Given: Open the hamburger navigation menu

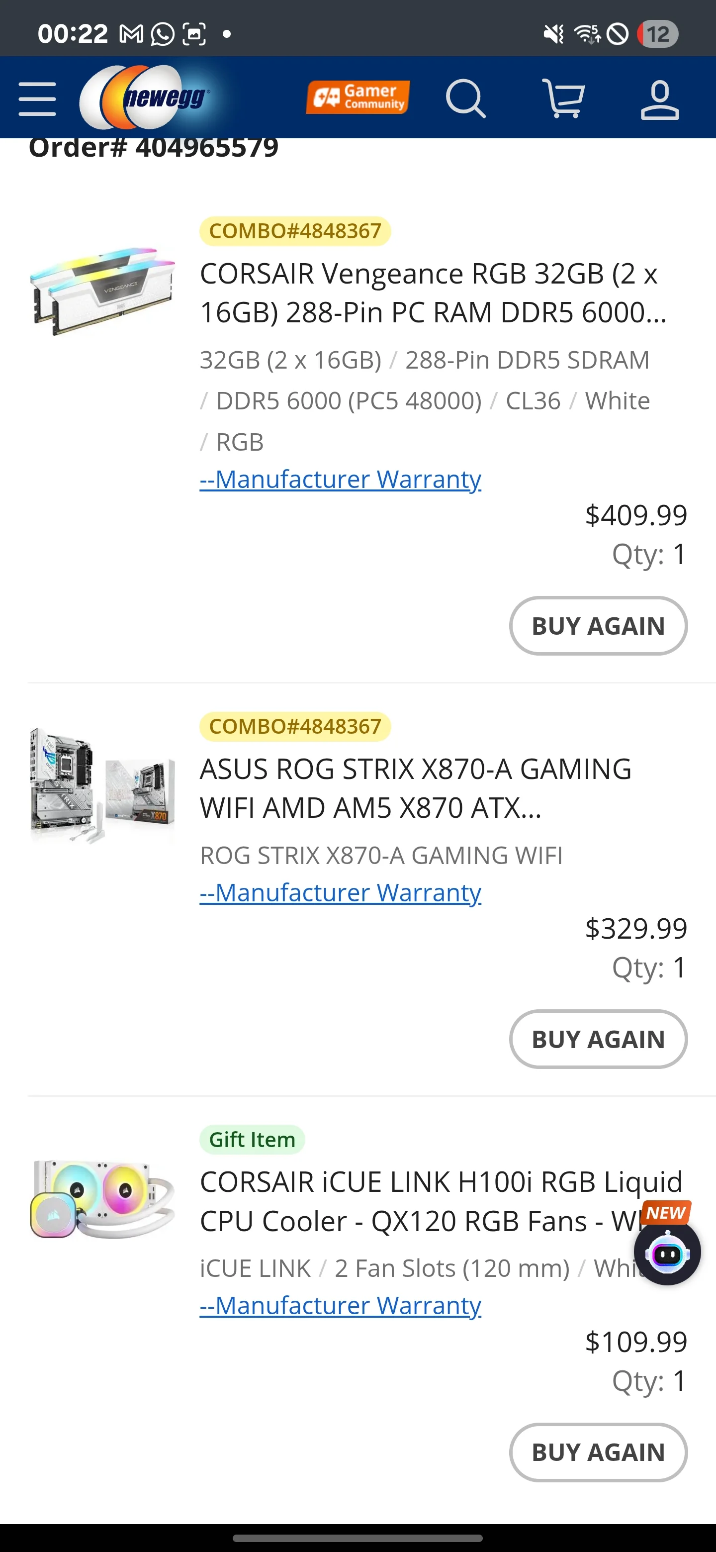Looking at the screenshot, I should tap(37, 98).
